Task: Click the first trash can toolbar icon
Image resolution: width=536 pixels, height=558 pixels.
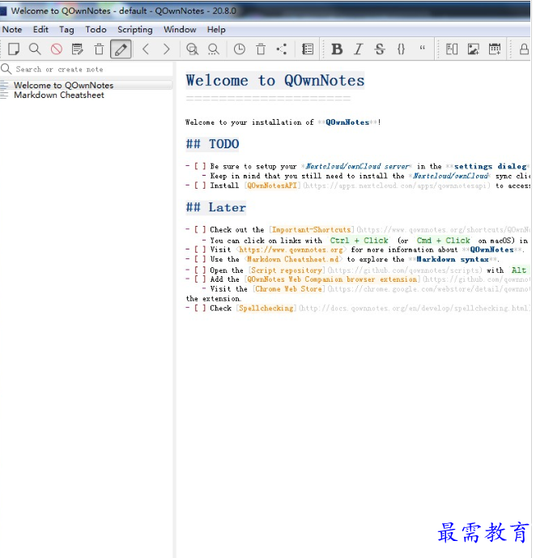Action: [x=99, y=49]
